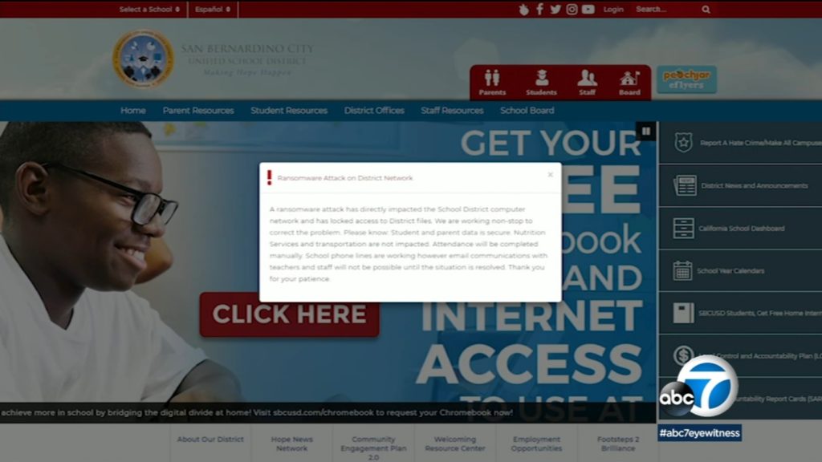Click the dollar sign accountability plan icon
822x462 pixels.
pos(682,355)
